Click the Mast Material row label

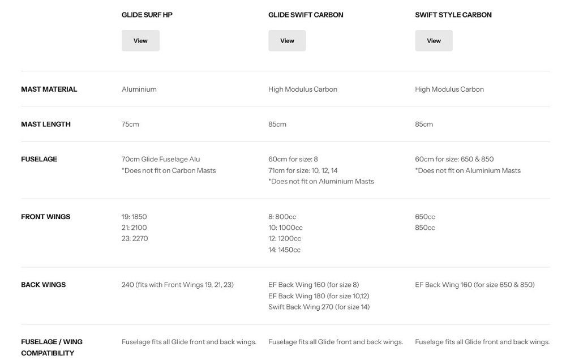point(49,89)
